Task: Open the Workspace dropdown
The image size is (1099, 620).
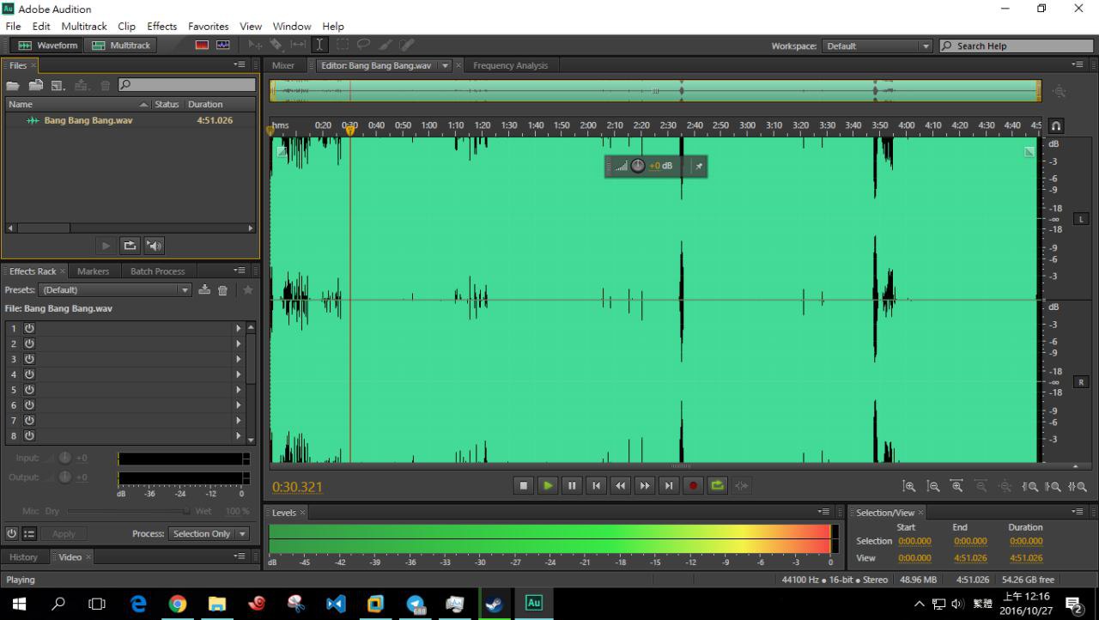Action: point(877,46)
